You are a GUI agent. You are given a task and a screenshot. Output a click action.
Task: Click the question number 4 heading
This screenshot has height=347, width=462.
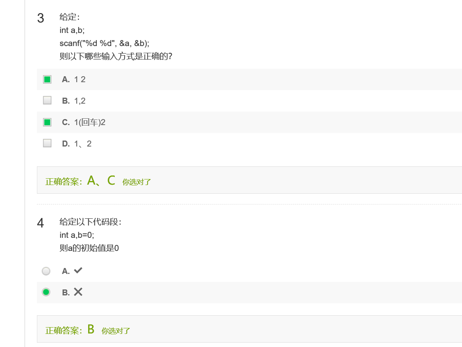(40, 223)
